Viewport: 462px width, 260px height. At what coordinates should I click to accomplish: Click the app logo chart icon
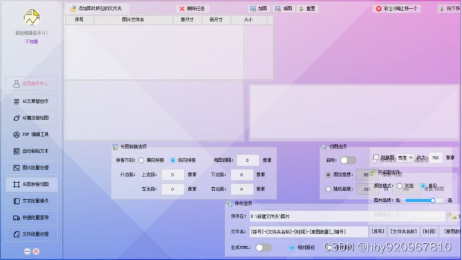pyautogui.click(x=31, y=17)
